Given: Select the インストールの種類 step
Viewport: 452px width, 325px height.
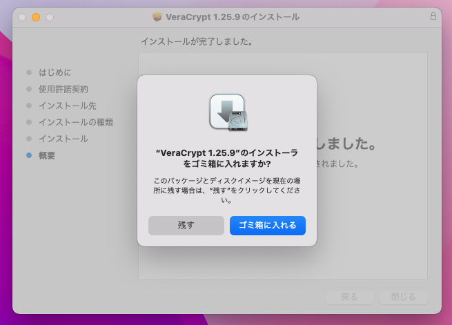Looking at the screenshot, I should [75, 122].
